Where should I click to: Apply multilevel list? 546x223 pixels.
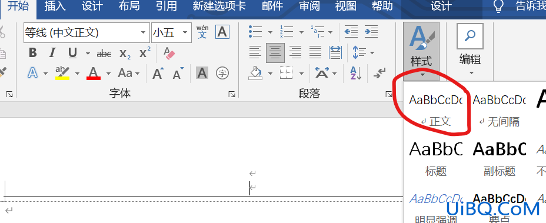pos(318,32)
